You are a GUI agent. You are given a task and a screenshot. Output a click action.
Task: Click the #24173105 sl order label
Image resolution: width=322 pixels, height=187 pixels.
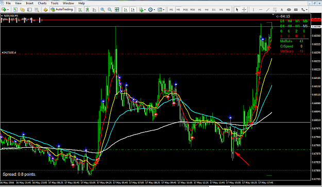pos(9,53)
